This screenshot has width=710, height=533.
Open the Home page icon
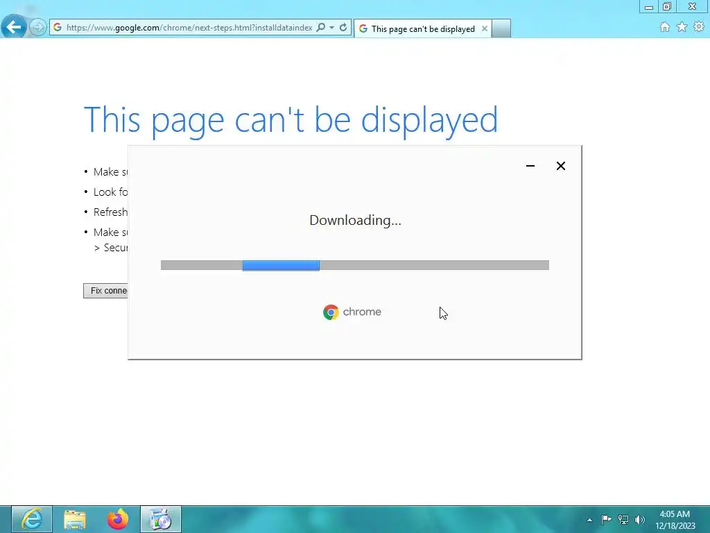point(664,27)
